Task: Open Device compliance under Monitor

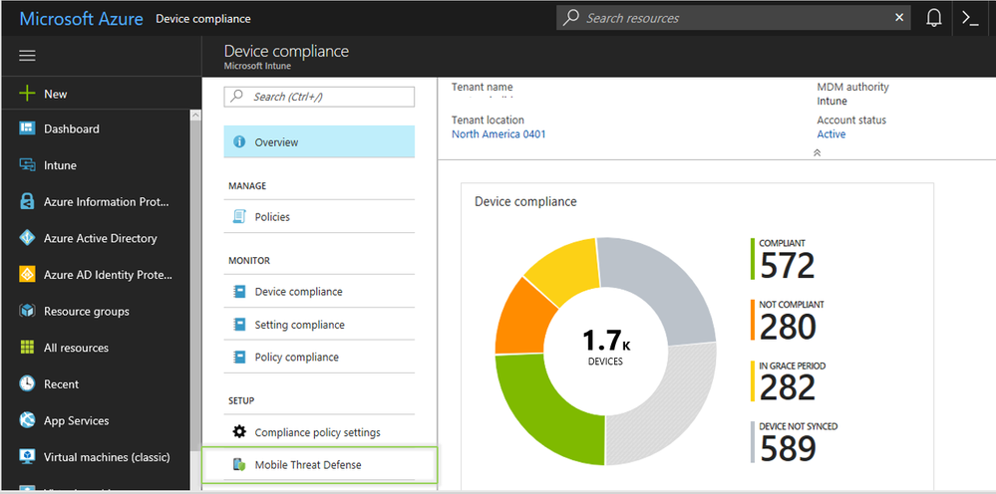Action: pos(319,291)
